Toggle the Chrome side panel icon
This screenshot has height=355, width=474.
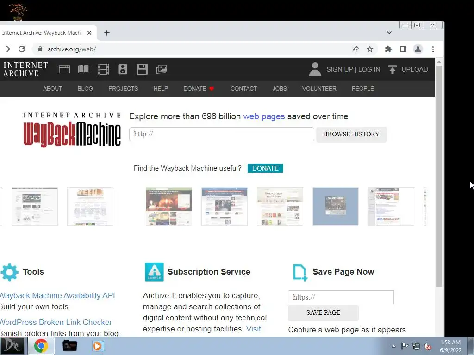click(x=403, y=49)
